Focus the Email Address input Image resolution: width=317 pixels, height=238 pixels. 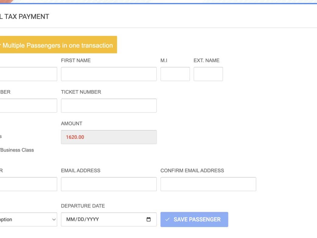click(109, 184)
